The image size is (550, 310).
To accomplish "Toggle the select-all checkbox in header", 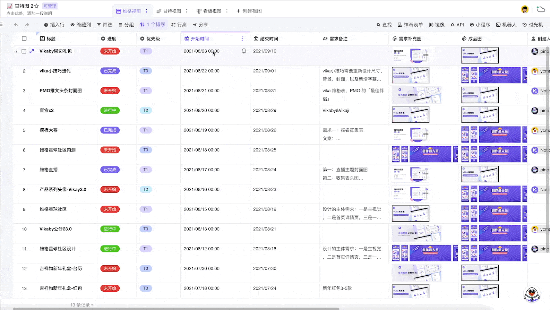I will (24, 38).
